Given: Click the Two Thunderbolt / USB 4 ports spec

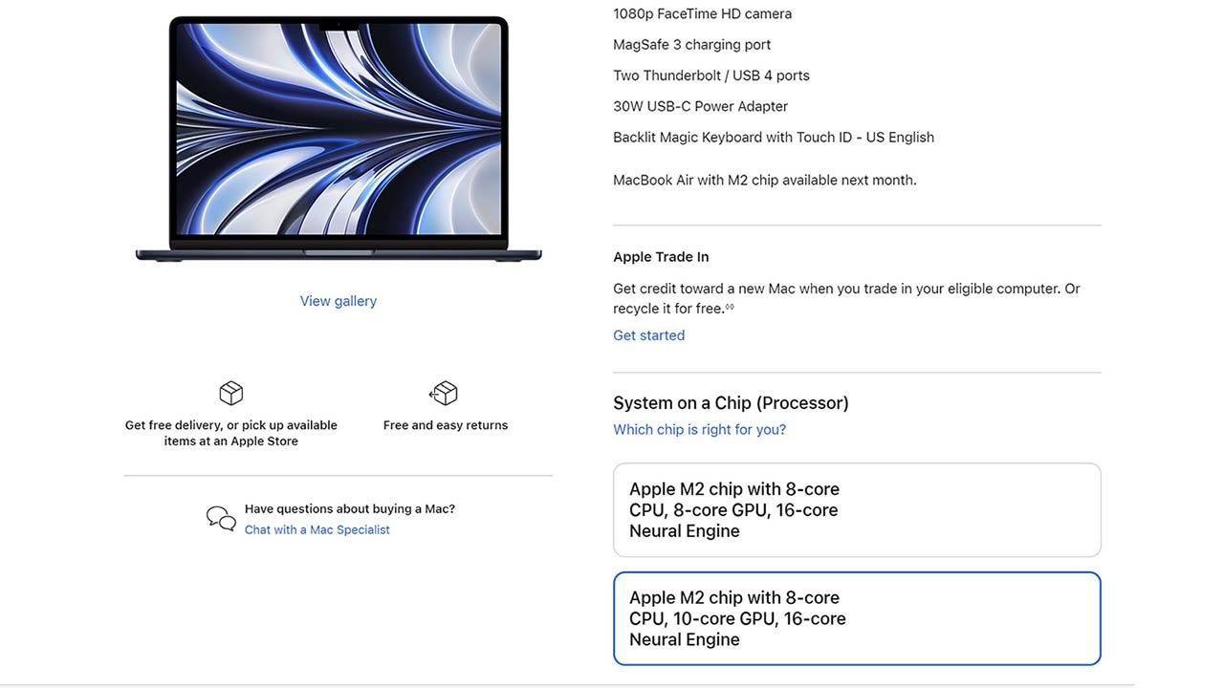Looking at the screenshot, I should pos(711,75).
